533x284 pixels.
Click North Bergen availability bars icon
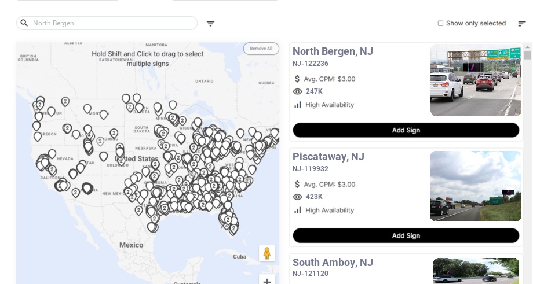coord(298,105)
